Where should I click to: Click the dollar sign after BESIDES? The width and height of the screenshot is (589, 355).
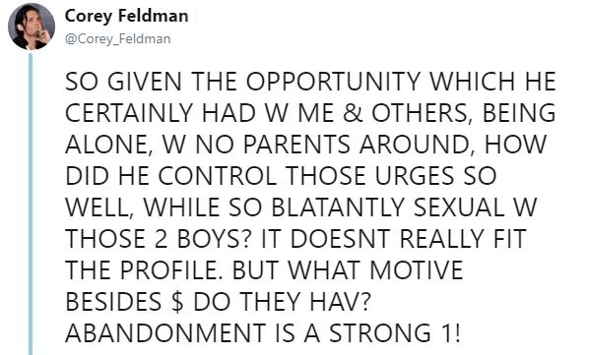point(177,302)
